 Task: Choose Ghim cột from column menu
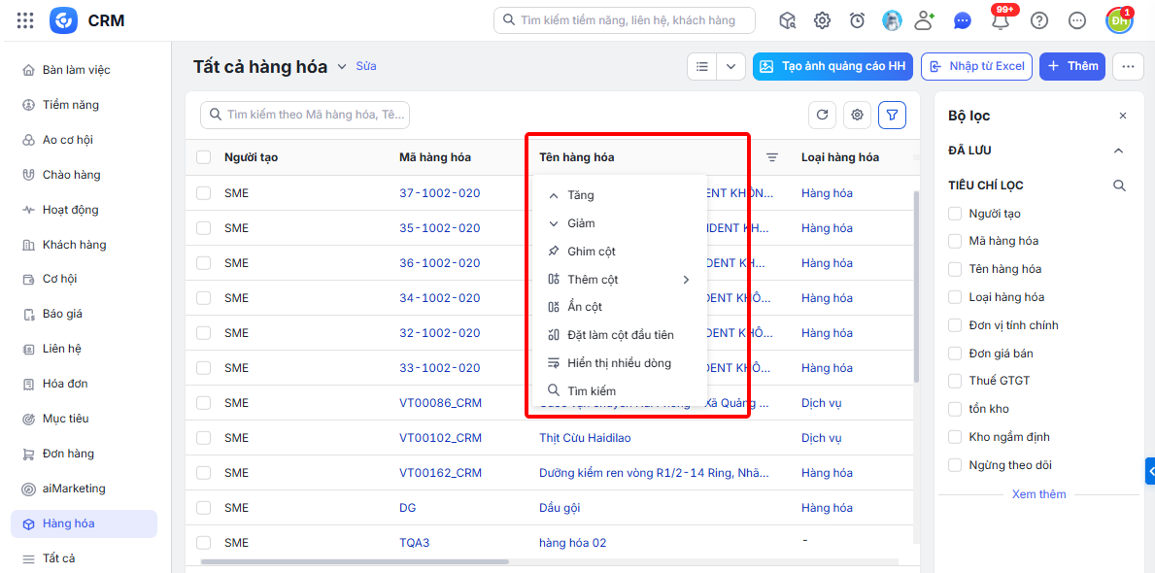coord(619,252)
